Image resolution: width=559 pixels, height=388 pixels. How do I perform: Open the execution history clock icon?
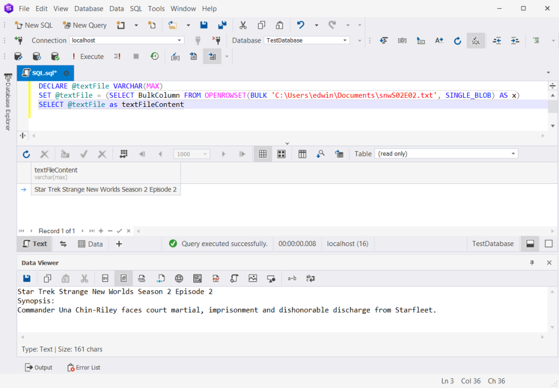(154, 56)
